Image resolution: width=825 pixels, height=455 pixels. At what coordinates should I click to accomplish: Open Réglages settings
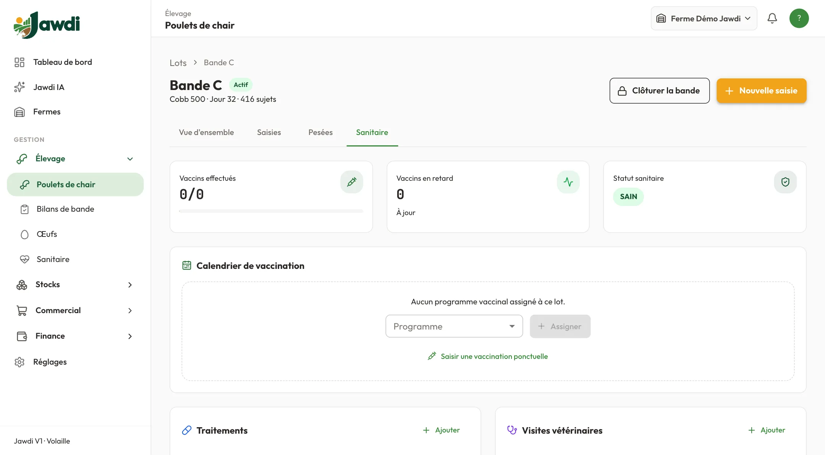pyautogui.click(x=75, y=362)
